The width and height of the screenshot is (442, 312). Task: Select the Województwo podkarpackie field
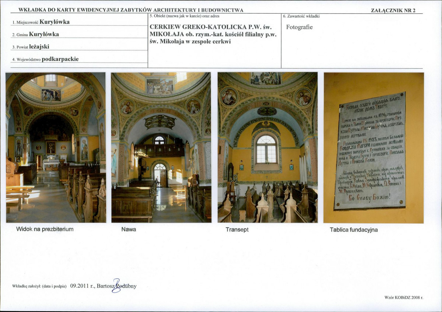tap(79, 59)
